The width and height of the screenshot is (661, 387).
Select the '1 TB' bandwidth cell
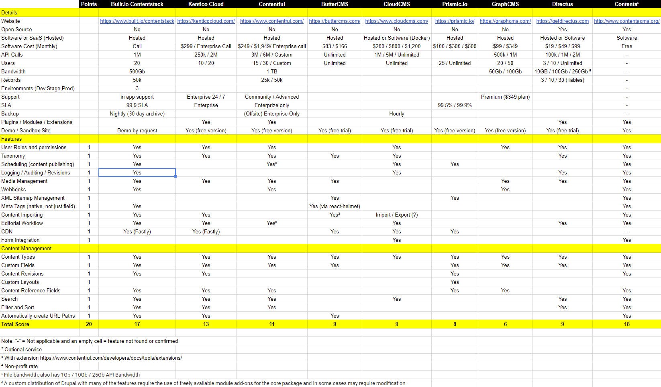point(272,71)
